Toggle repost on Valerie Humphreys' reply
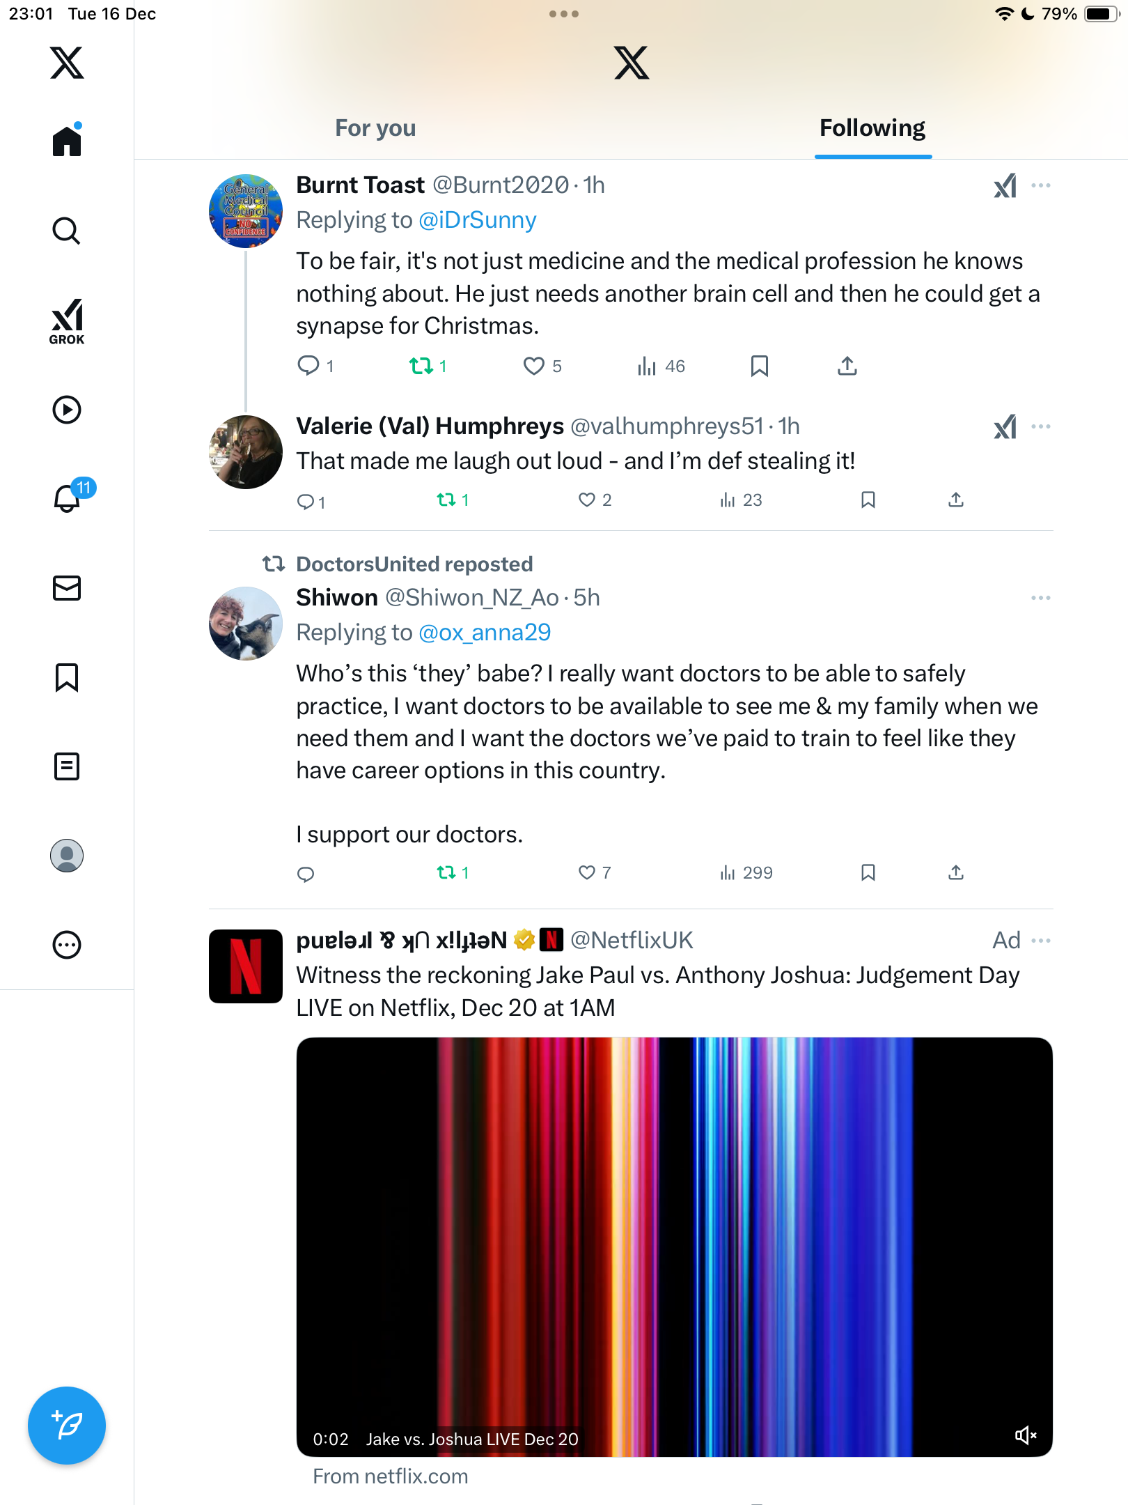 tap(453, 500)
